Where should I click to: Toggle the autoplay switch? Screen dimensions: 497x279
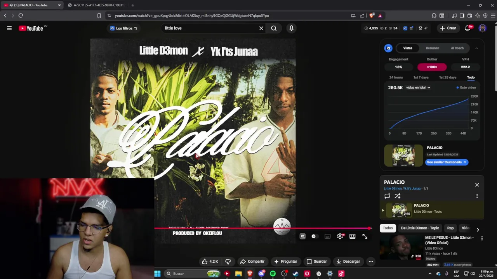[314, 236]
